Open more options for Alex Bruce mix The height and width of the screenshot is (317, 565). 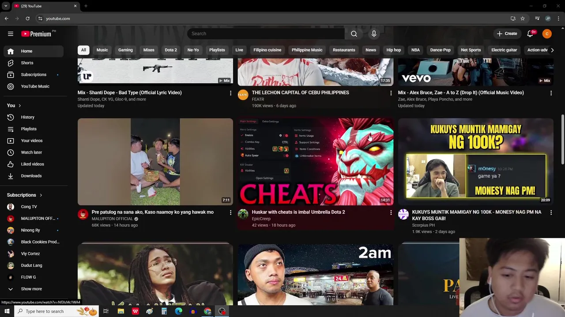[x=551, y=93]
